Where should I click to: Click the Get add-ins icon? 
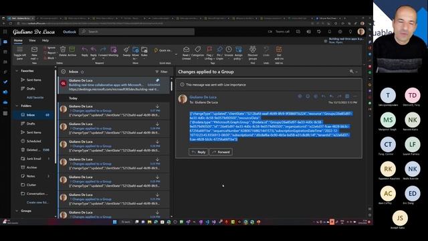[x=279, y=49]
